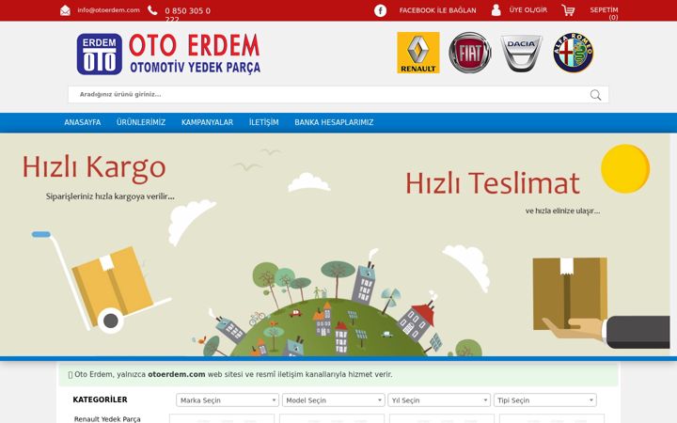This screenshot has height=423, width=677.
Task: Click the envelope email icon
Action: click(x=65, y=10)
